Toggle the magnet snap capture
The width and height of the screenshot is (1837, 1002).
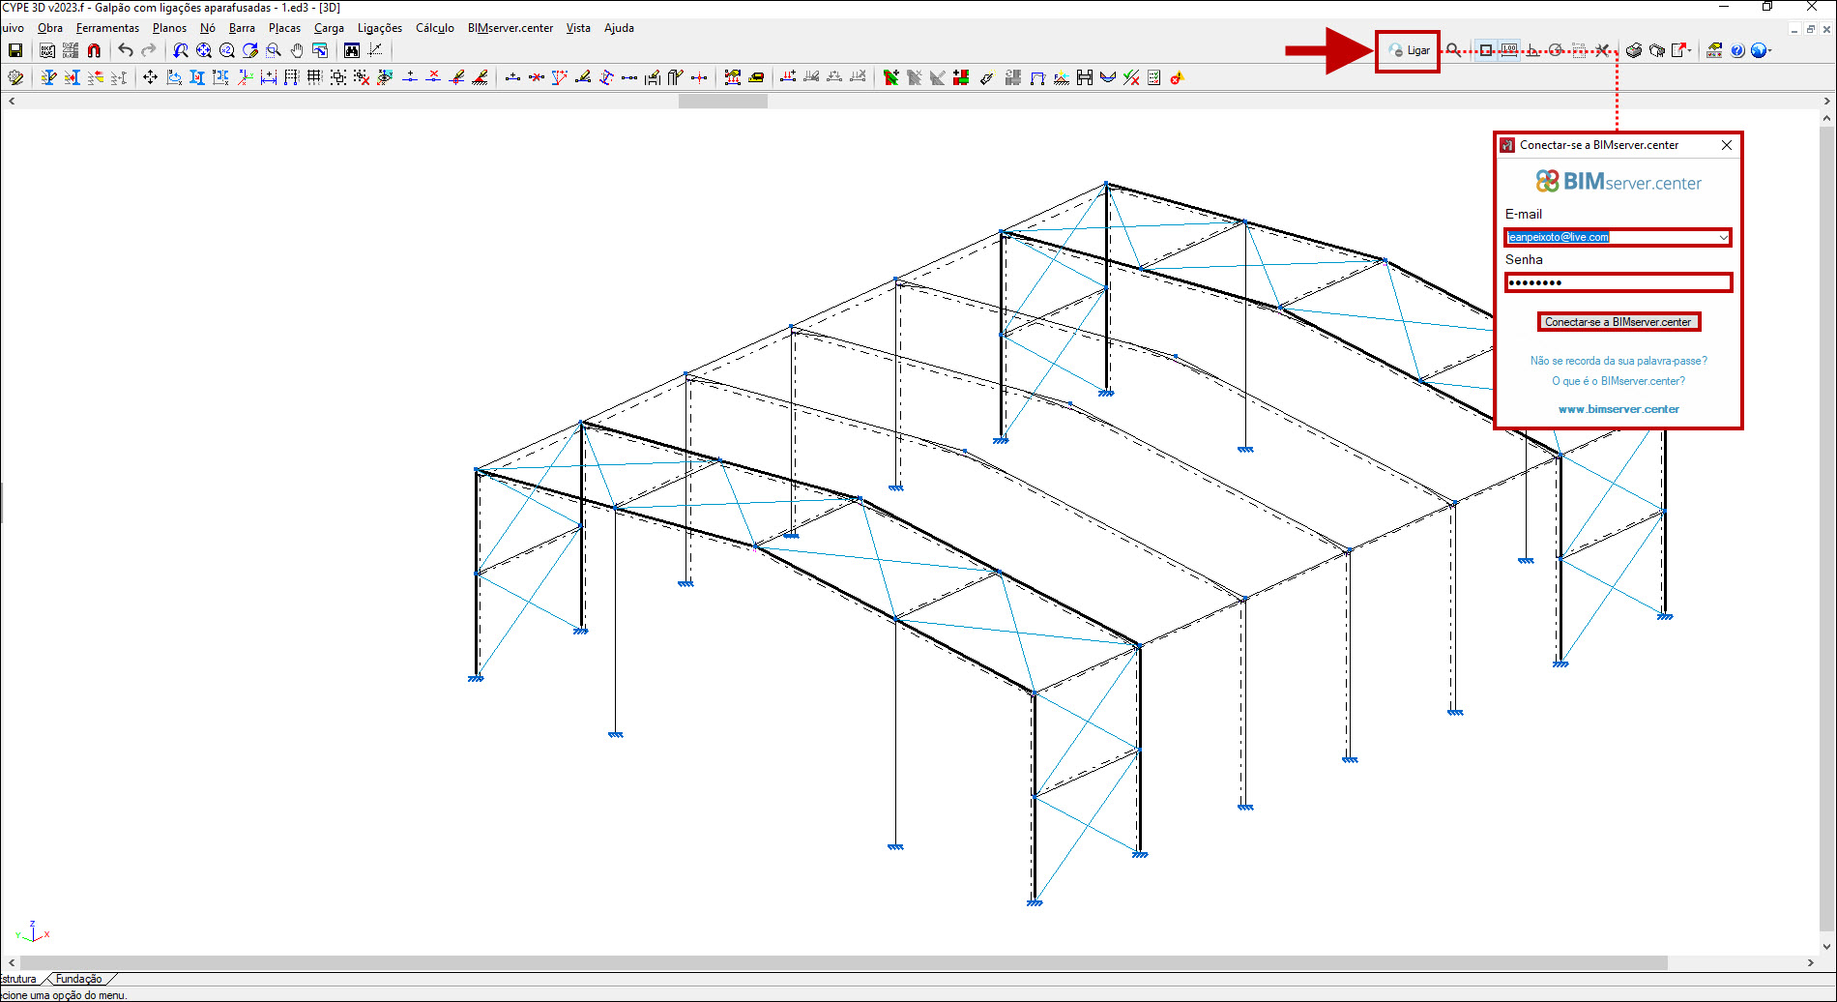tap(94, 50)
